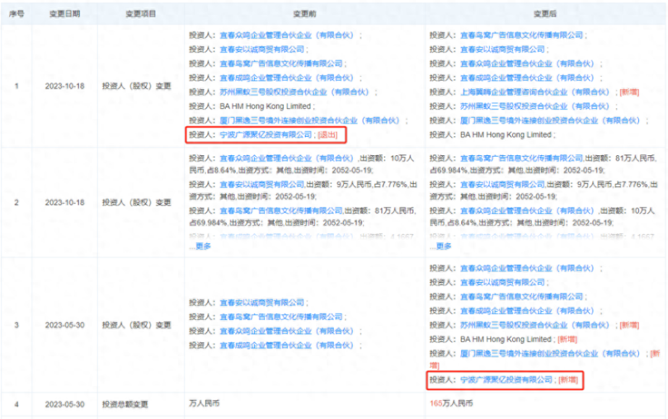The width and height of the screenshot is (668, 419).
Task: Open 厦门黑逸三号境外连接创业投资 link in row 1 变更前
Action: [310, 121]
